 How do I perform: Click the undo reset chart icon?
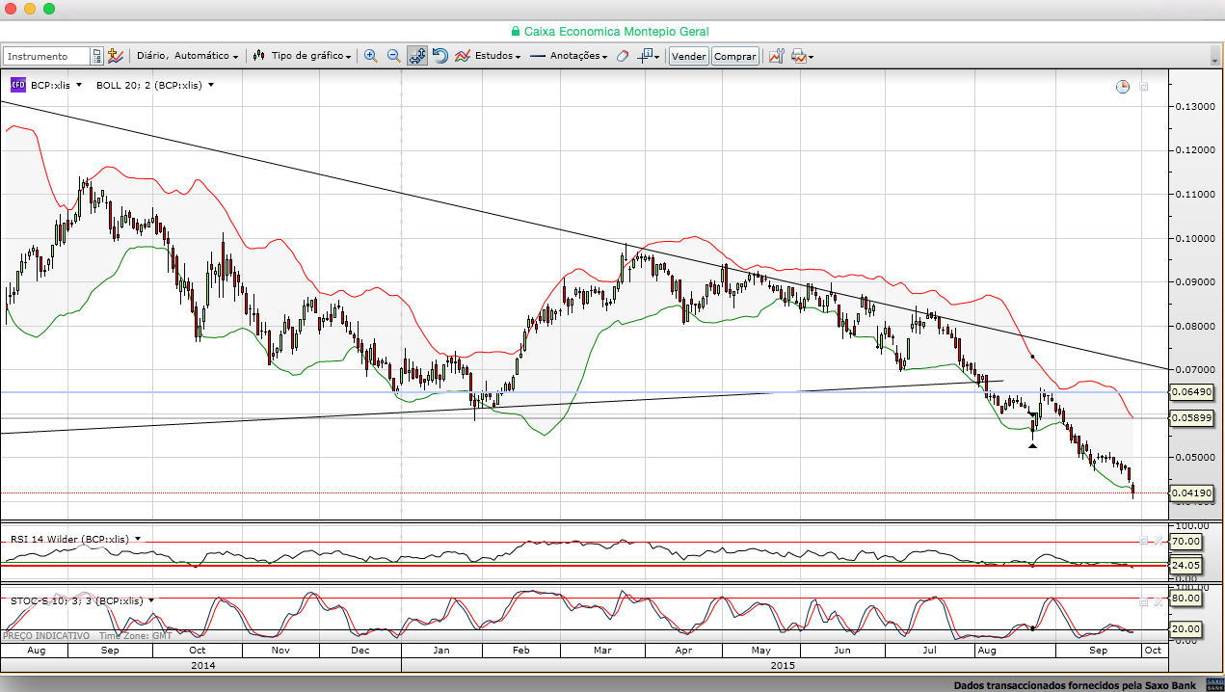(439, 56)
